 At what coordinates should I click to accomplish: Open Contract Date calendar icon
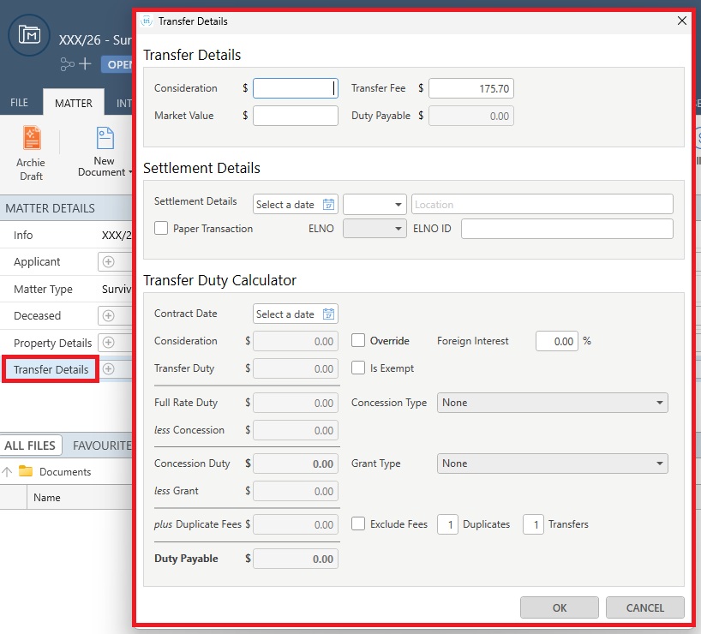tap(329, 314)
